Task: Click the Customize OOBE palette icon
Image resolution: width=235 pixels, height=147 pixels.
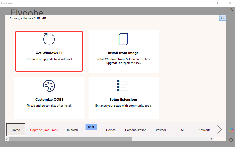Action: pyautogui.click(x=49, y=86)
